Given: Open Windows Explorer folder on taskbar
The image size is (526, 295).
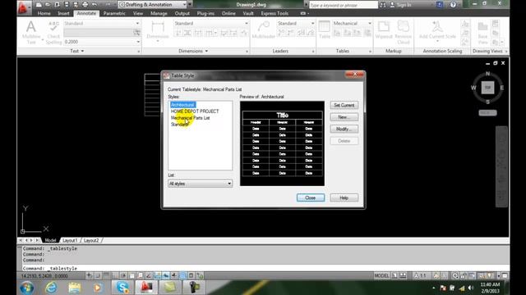Looking at the screenshot, I should [x=75, y=288].
